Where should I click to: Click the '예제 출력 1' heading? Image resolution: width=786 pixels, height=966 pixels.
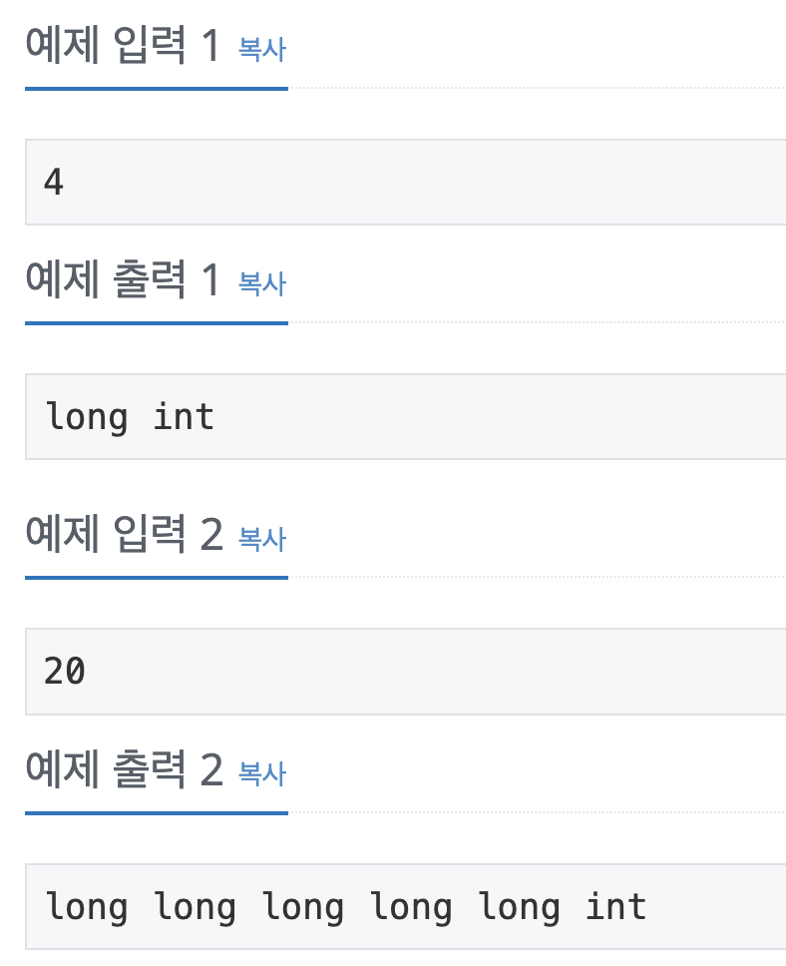tap(123, 279)
